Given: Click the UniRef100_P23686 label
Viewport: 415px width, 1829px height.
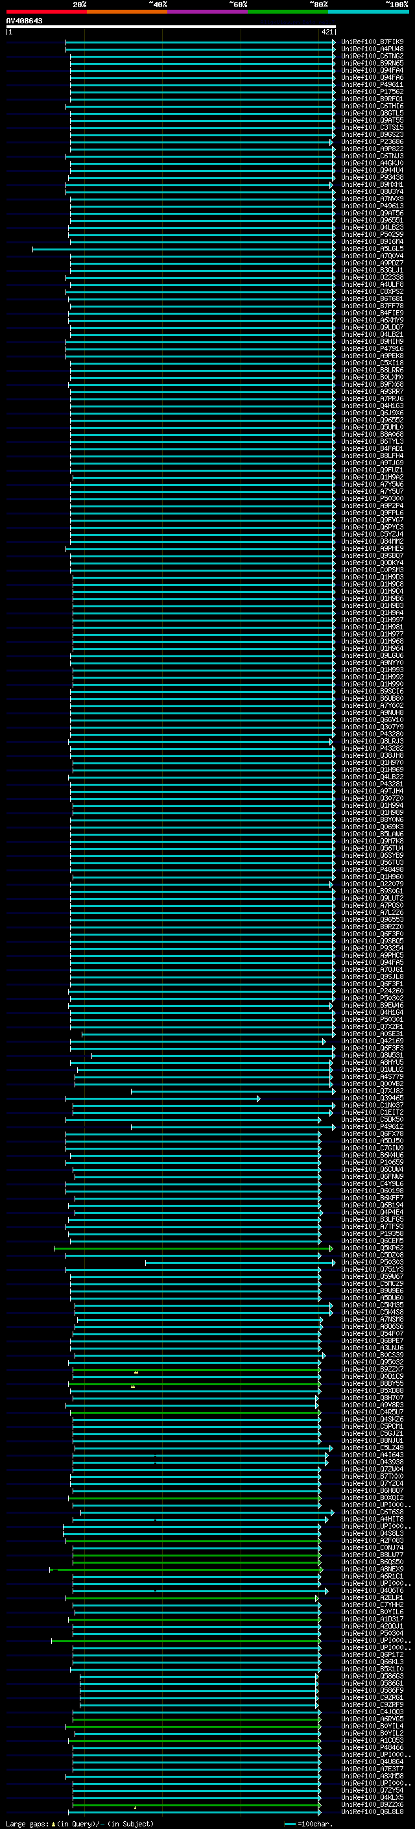Looking at the screenshot, I should point(372,142).
